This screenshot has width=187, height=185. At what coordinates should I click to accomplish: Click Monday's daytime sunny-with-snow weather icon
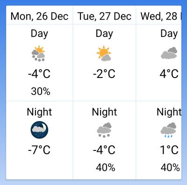coord(38,53)
